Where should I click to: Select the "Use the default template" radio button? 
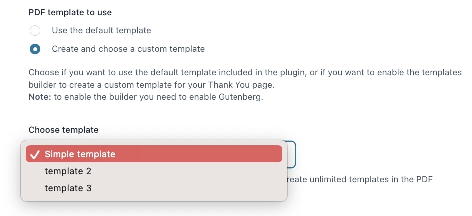pyautogui.click(x=35, y=31)
